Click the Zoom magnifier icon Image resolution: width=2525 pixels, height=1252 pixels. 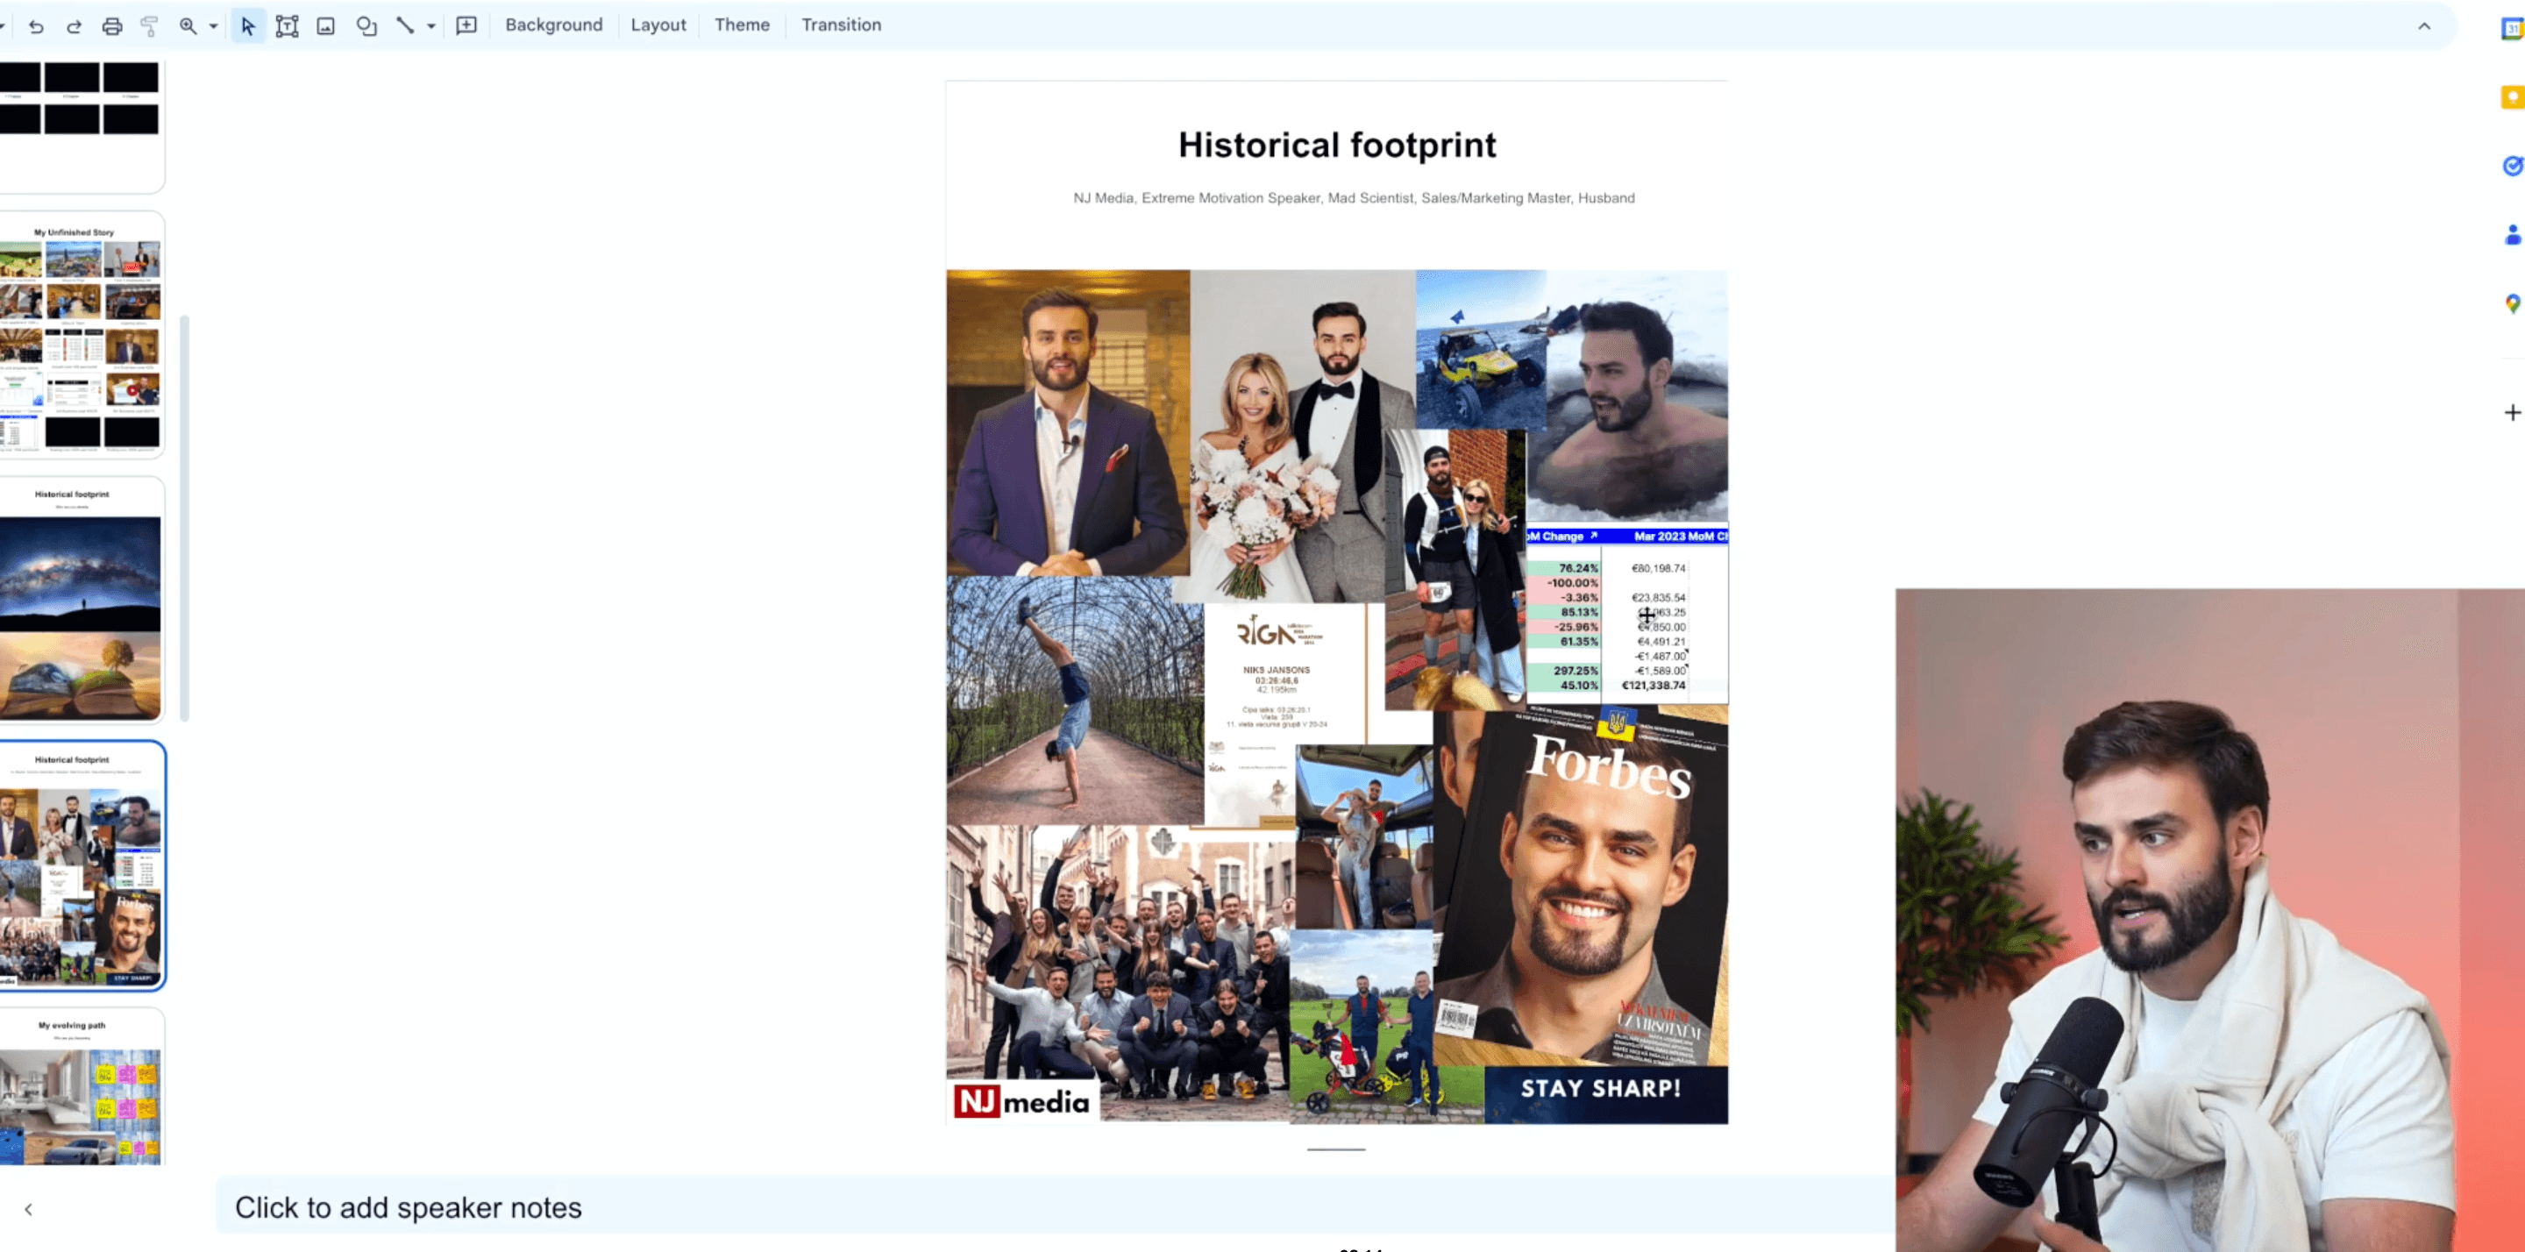pos(188,26)
